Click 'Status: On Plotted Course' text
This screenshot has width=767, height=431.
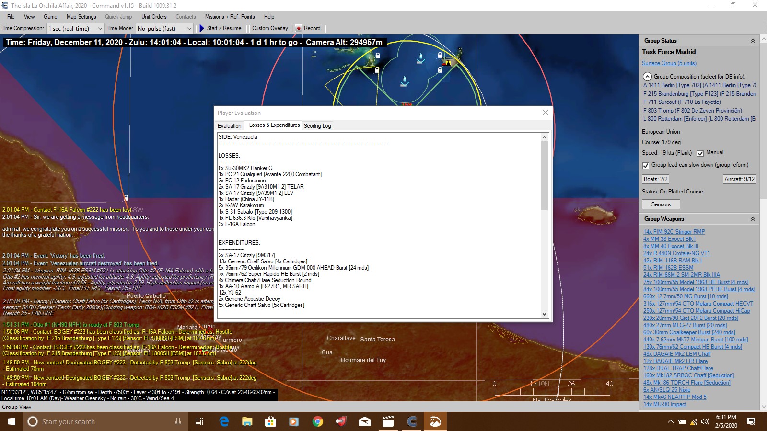[672, 192]
